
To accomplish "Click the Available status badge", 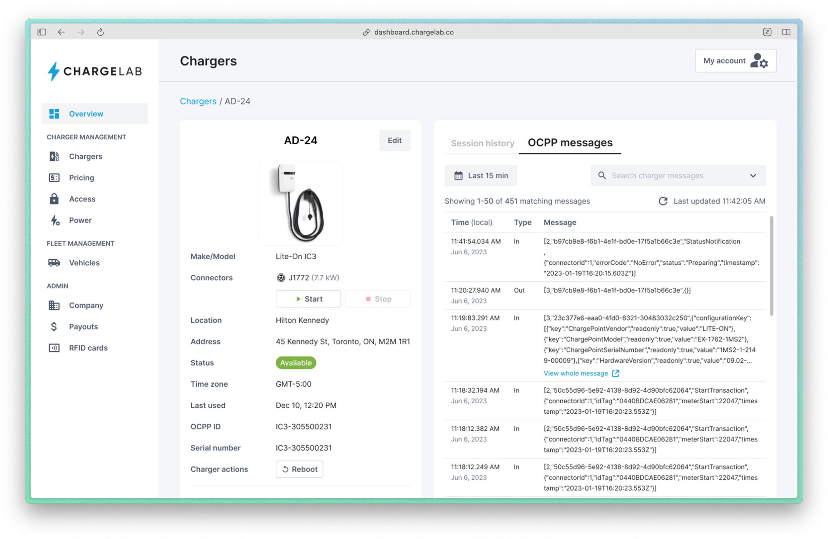I will coord(296,363).
